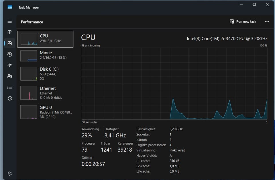Click the Run new task button

[x=243, y=22]
